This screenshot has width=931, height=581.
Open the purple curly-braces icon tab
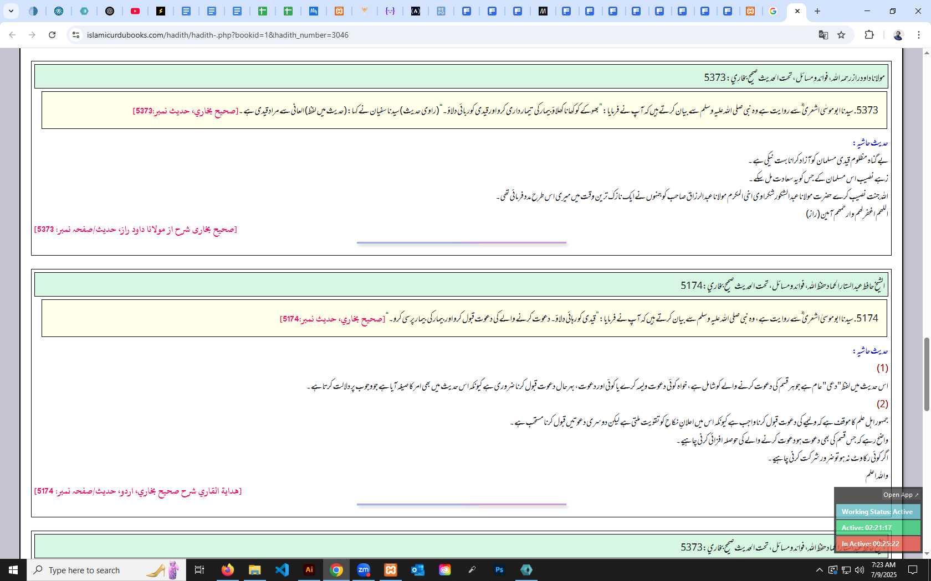[x=390, y=11]
